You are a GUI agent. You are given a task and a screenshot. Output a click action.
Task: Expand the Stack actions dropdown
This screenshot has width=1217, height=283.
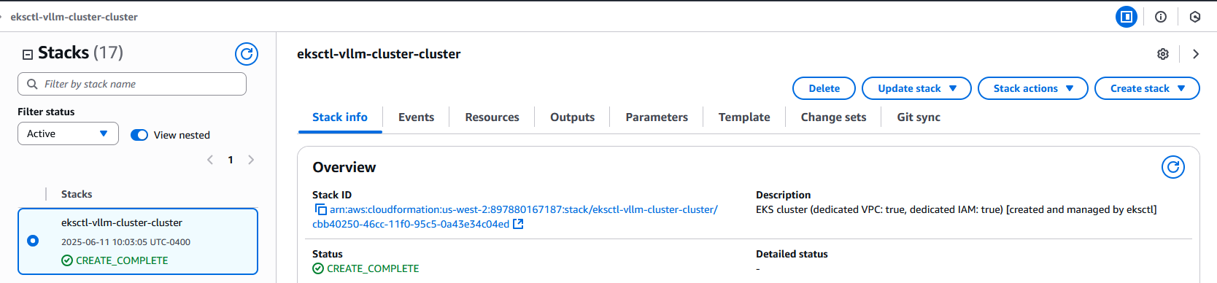tap(1033, 88)
